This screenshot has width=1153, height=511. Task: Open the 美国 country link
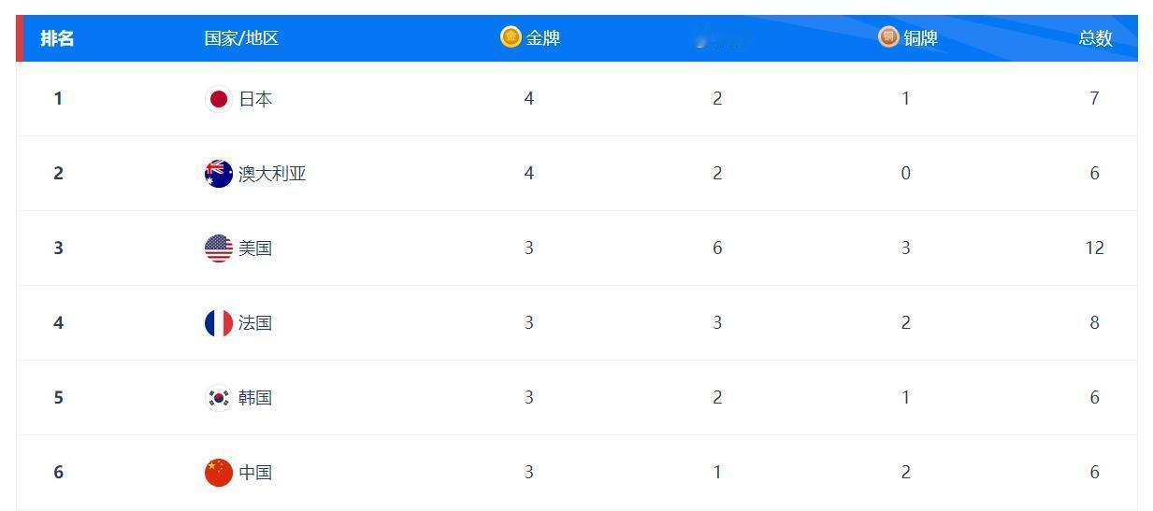pos(255,248)
